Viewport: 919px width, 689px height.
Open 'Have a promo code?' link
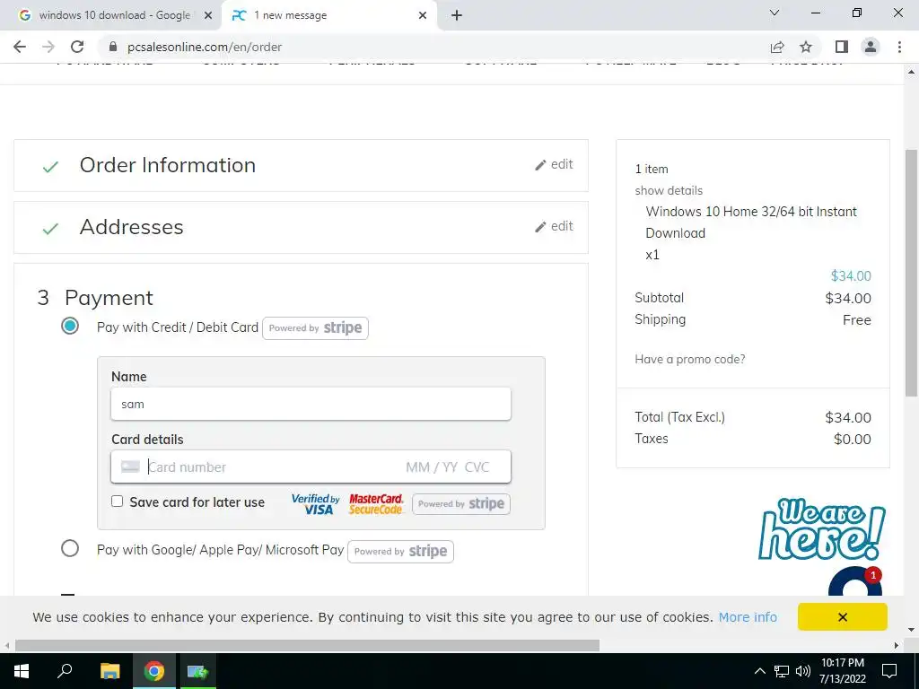tap(690, 359)
